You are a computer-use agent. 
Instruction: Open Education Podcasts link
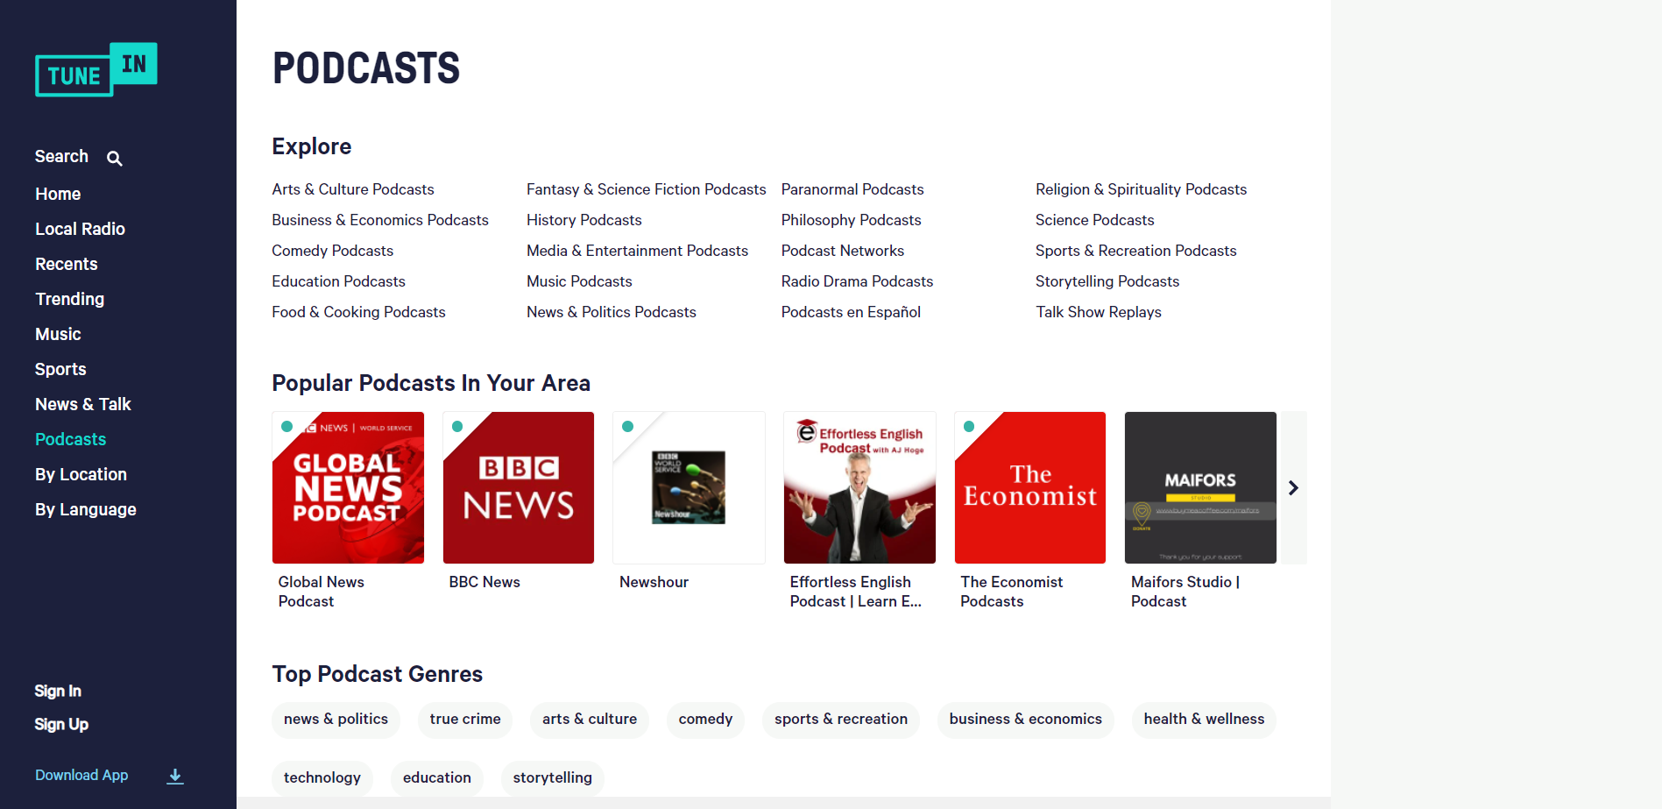338,281
